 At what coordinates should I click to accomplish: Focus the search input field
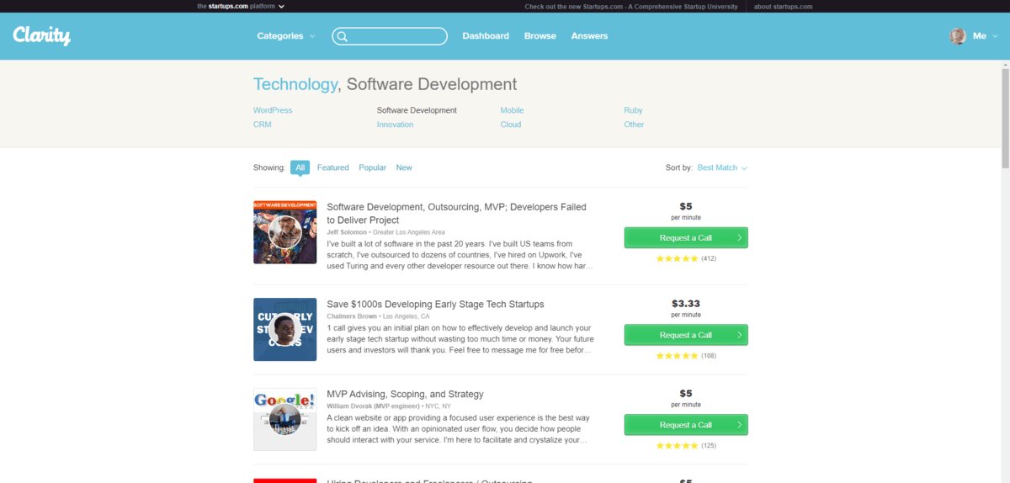(390, 36)
